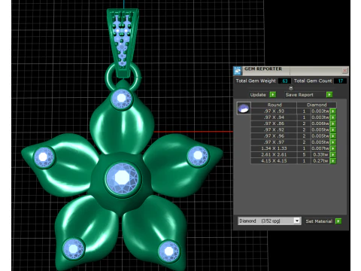
Task: Click the Total Gem Weight label
Action: pyautogui.click(x=256, y=81)
